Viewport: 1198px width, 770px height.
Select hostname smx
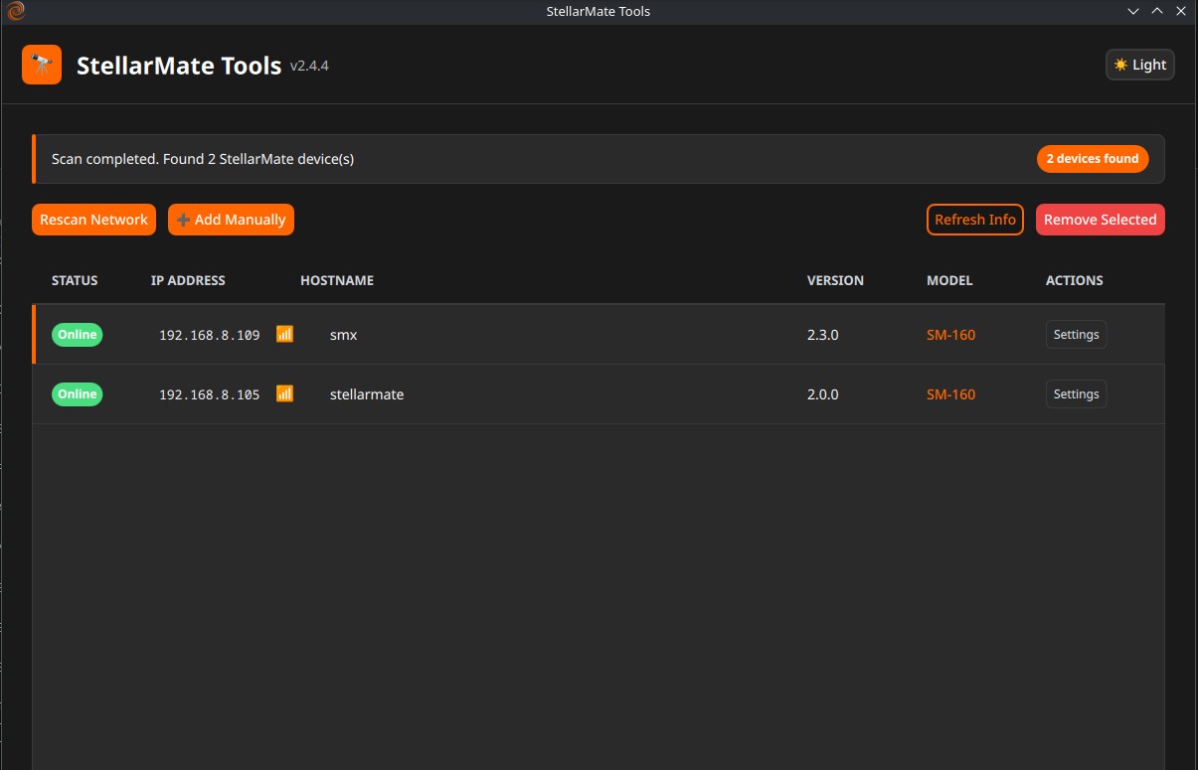coord(343,335)
